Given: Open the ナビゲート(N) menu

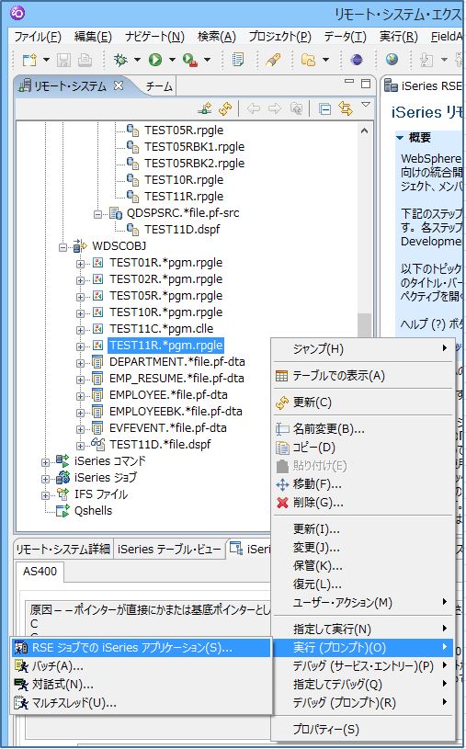Looking at the screenshot, I should click(x=154, y=37).
